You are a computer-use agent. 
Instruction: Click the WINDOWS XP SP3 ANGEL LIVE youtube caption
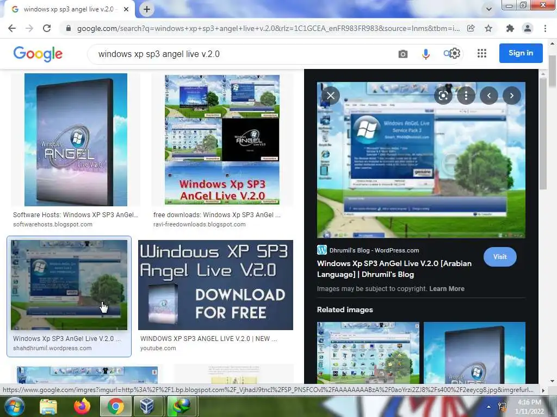[x=208, y=339]
